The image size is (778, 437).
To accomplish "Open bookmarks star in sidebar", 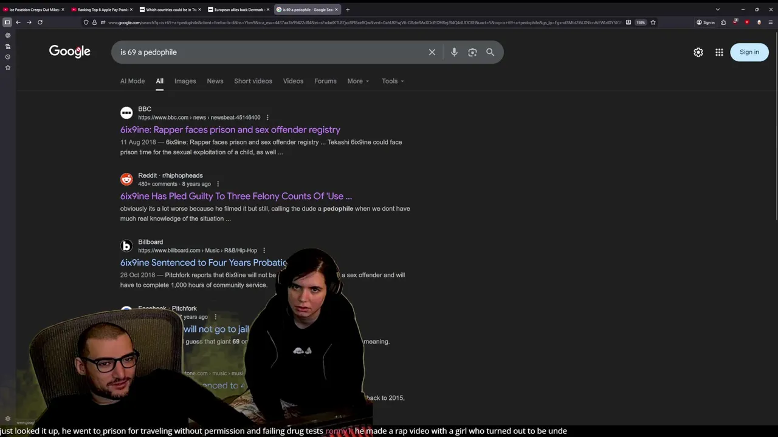I will click(x=8, y=68).
